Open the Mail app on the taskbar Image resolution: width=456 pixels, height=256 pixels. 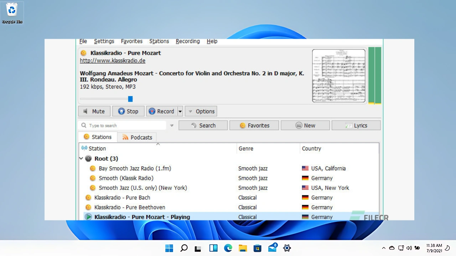click(x=273, y=247)
